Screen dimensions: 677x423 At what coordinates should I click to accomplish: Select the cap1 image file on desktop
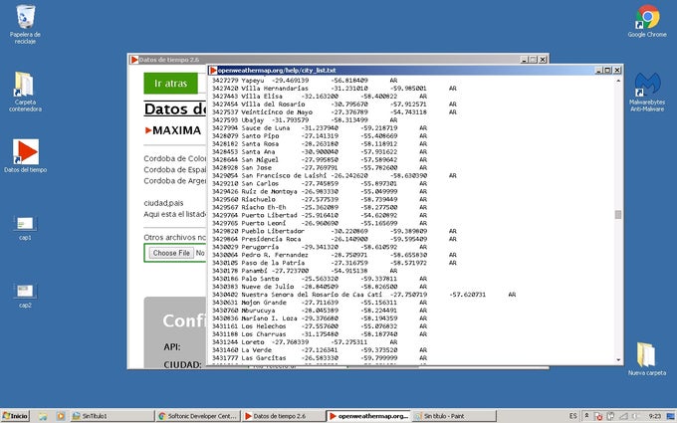click(25, 228)
